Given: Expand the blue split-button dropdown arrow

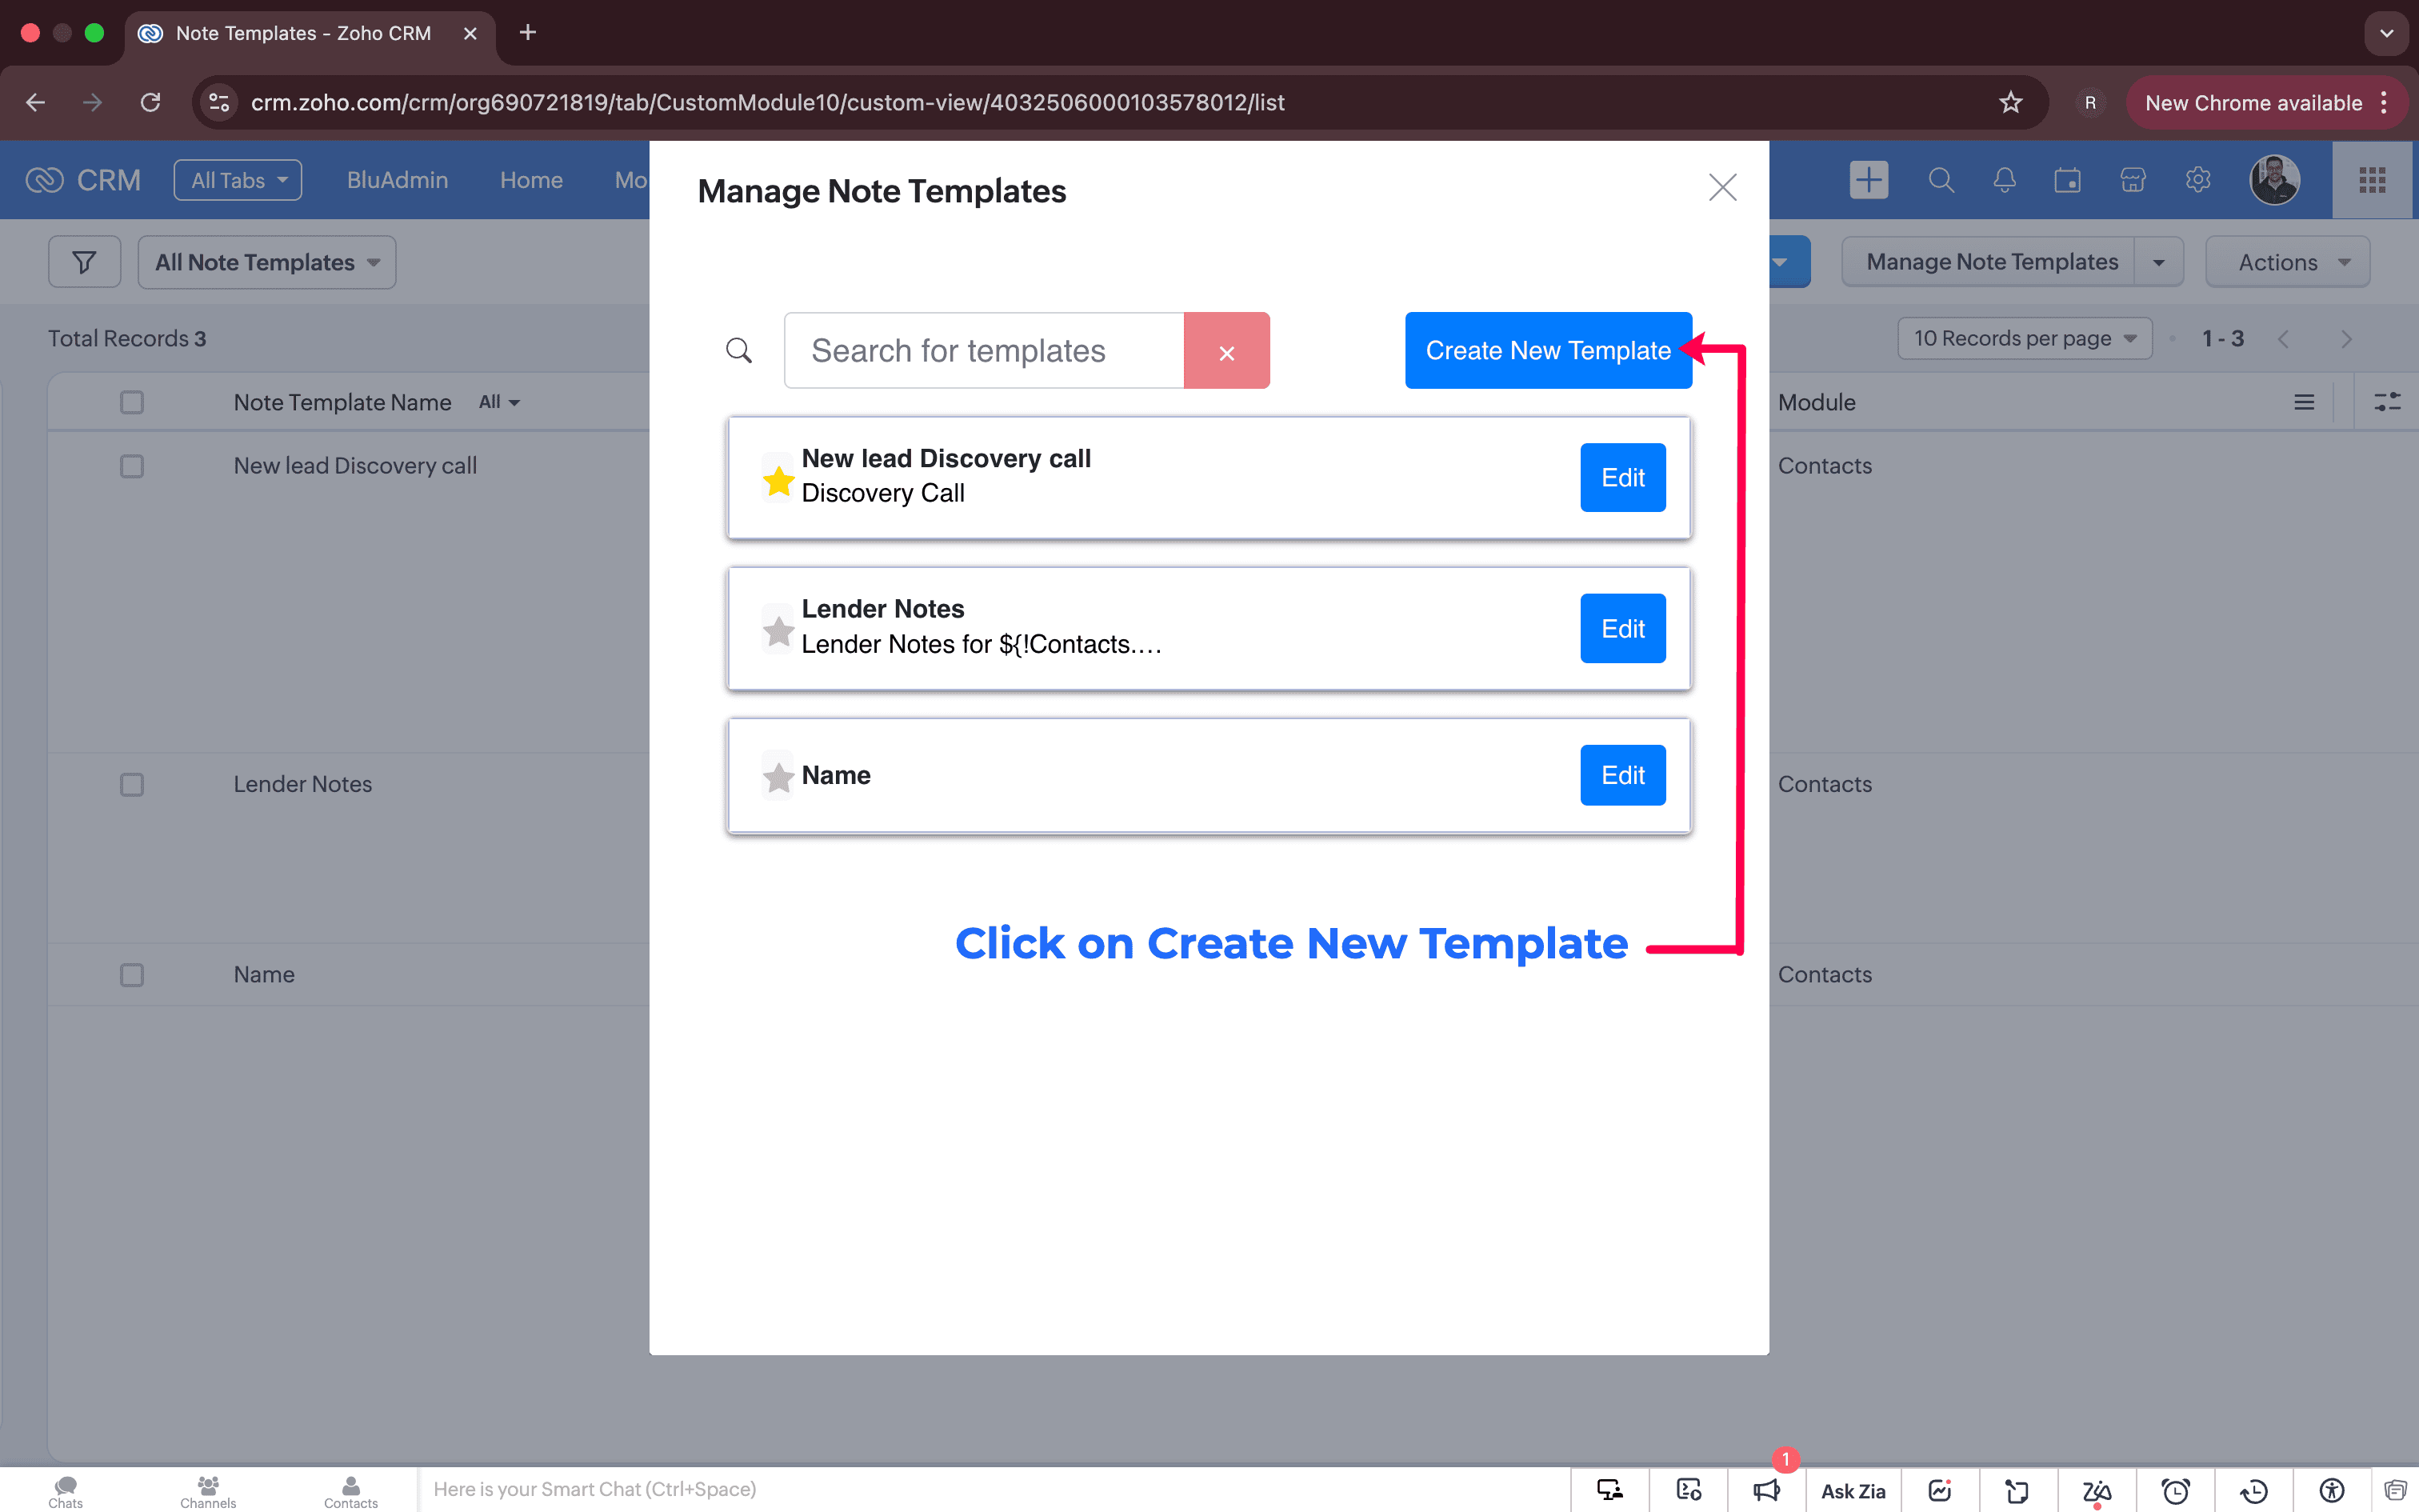Looking at the screenshot, I should point(1781,262).
